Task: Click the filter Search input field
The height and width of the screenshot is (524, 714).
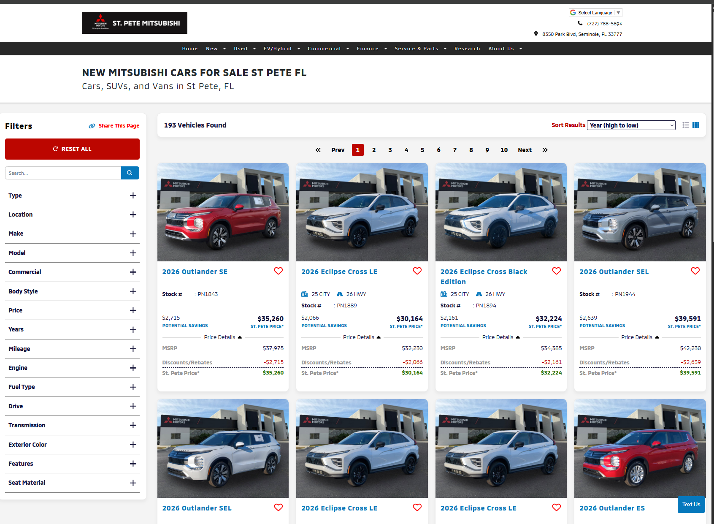Action: (x=63, y=173)
